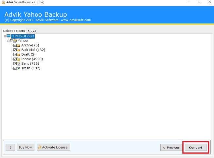214x158 pixels.
Task: Click the Archive folder icon
Action: click(x=18, y=45)
